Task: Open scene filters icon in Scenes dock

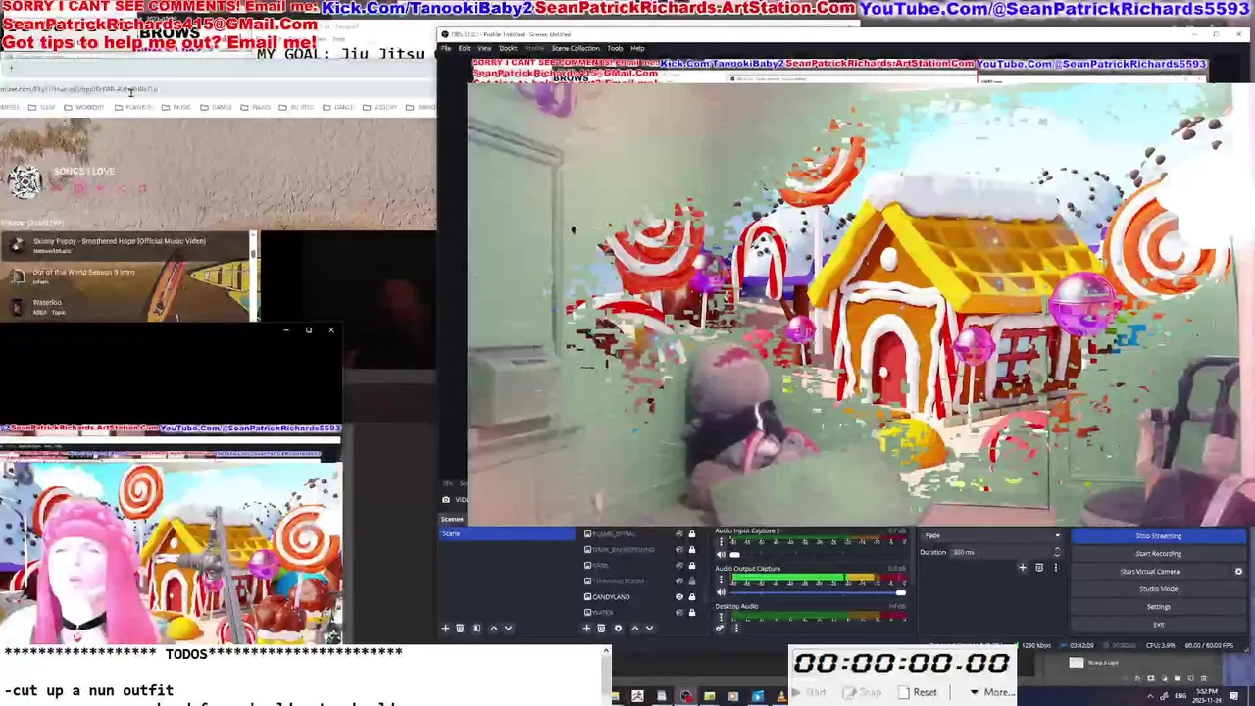Action: tap(477, 629)
